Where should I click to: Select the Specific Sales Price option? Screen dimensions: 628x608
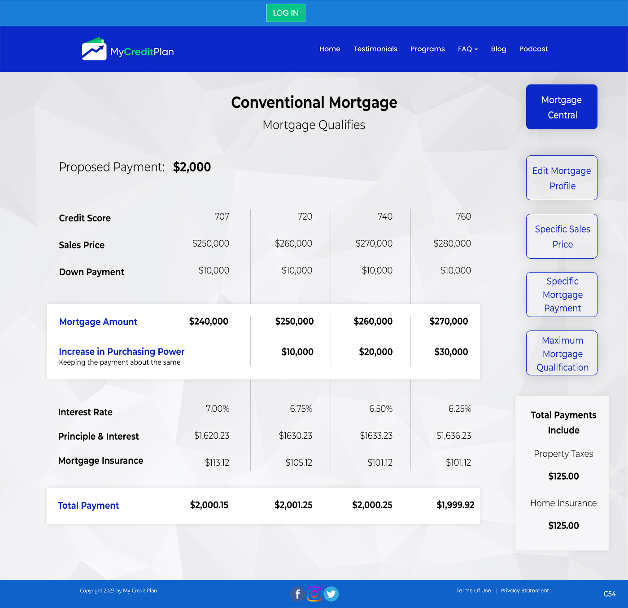click(562, 236)
